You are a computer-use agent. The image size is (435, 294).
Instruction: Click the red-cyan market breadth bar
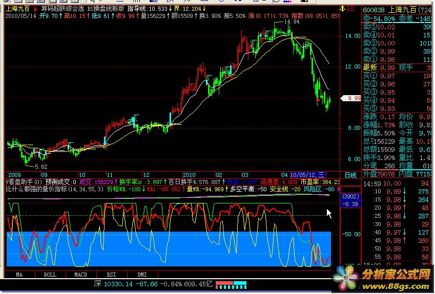click(x=231, y=284)
